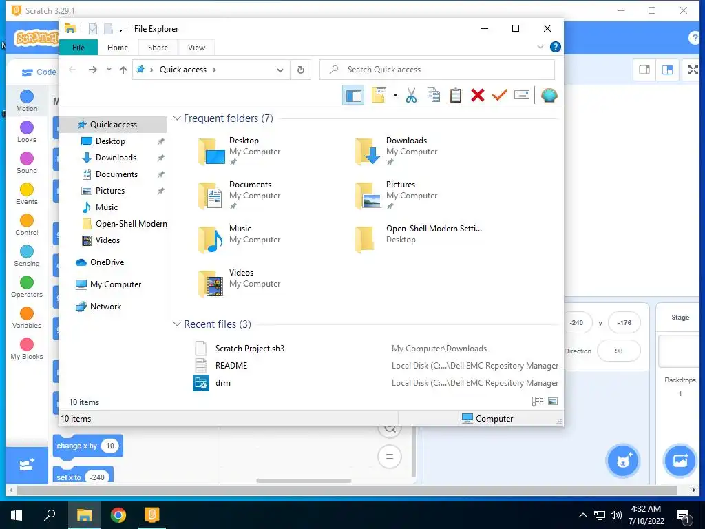
Task: Select Videos in the navigation pane
Action: (x=107, y=240)
